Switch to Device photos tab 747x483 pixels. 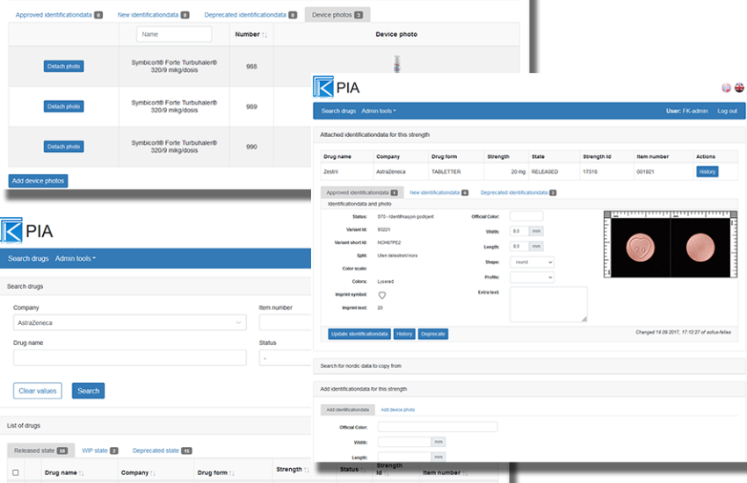pyautogui.click(x=337, y=15)
